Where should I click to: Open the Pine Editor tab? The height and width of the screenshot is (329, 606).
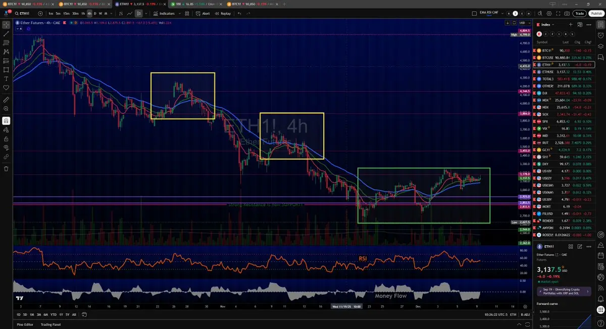click(x=25, y=324)
